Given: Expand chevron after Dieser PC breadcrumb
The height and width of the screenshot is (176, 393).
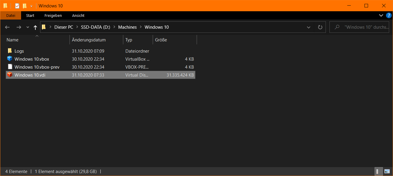Looking at the screenshot, I should coord(77,27).
